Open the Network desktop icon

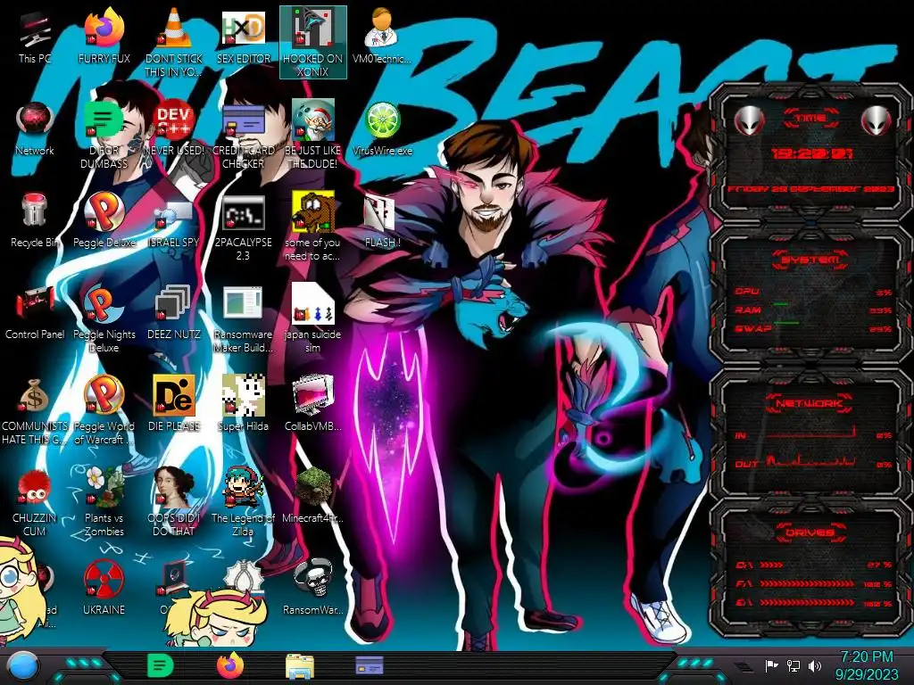(x=35, y=128)
